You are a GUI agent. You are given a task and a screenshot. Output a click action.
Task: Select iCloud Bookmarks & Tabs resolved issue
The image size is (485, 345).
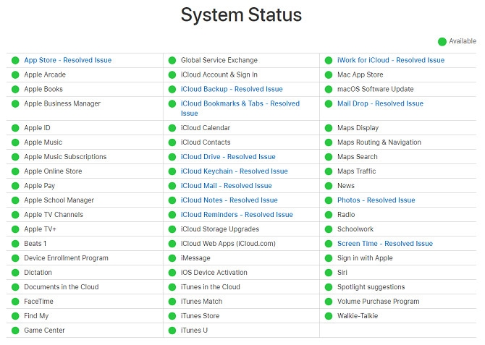tap(240, 104)
